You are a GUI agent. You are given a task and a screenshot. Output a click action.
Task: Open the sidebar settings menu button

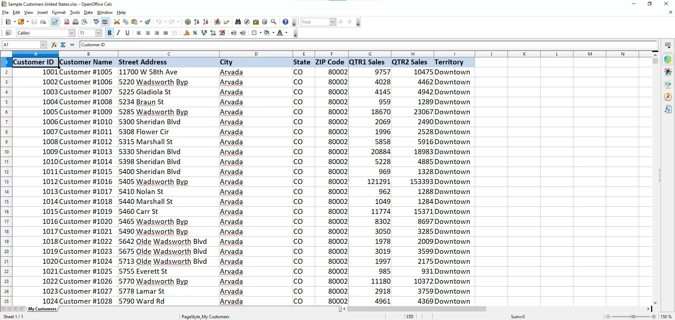pyautogui.click(x=668, y=45)
